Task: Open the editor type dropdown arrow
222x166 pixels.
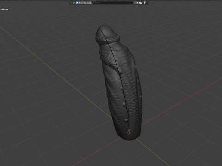Action: click(72, 3)
